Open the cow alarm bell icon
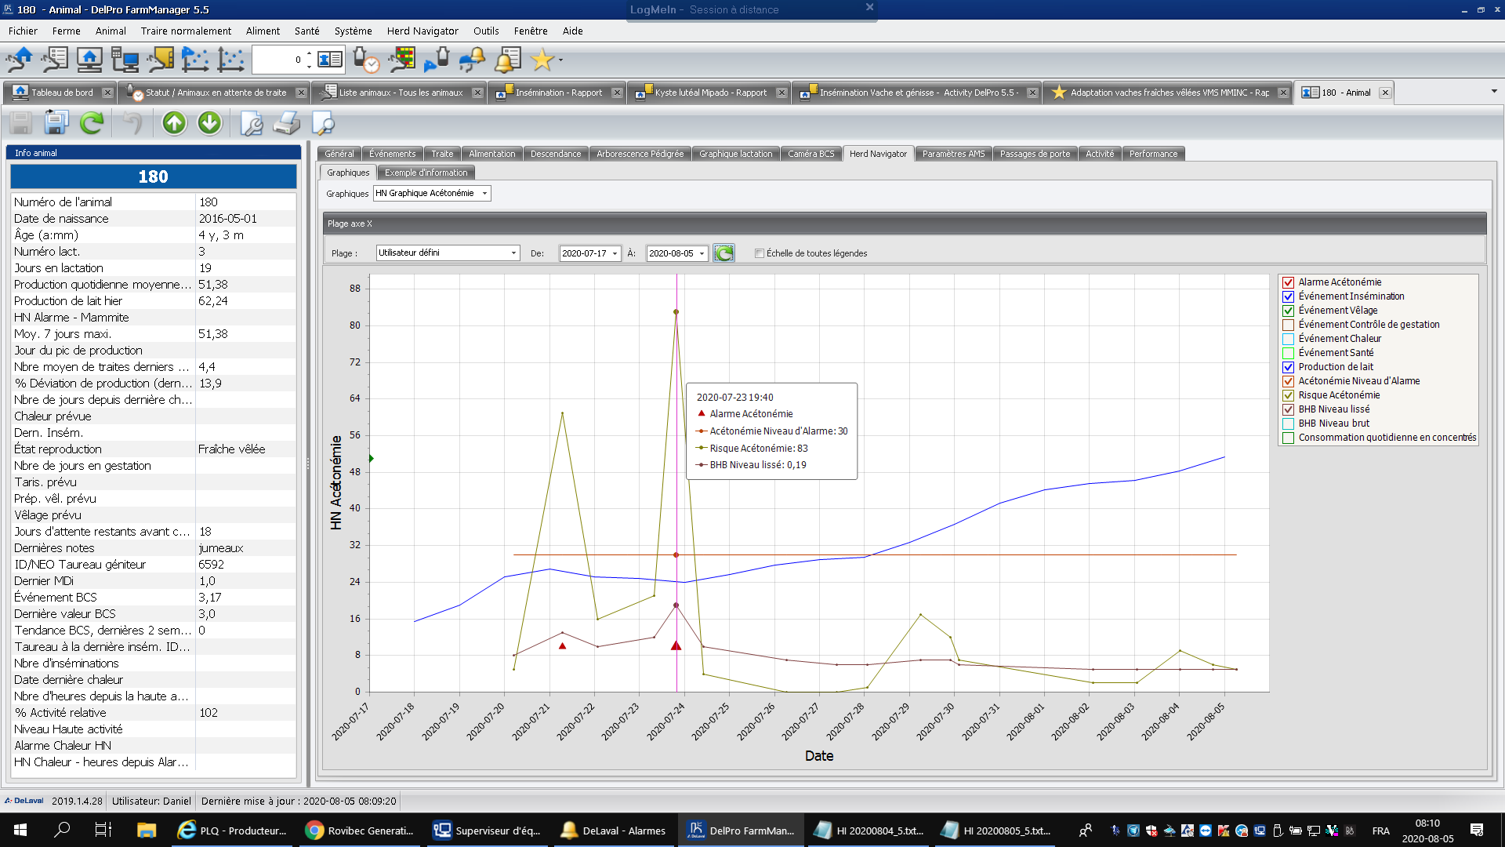Screen dimensions: 1505x847 pos(473,60)
